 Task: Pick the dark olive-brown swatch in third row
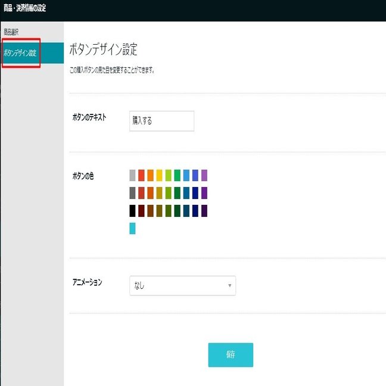(159, 211)
